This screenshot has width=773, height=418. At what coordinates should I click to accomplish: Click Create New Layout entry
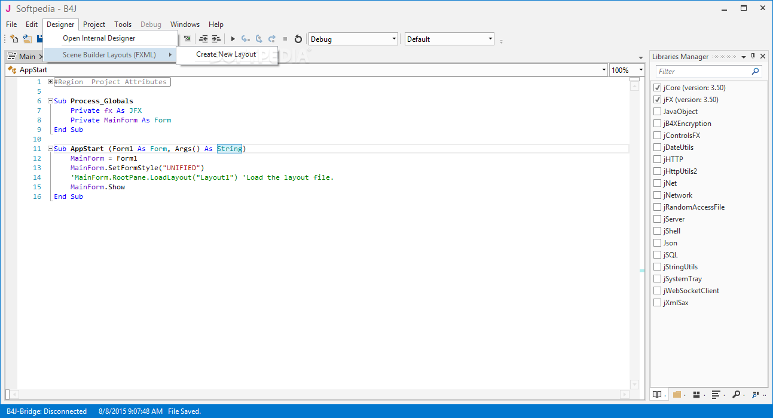227,54
